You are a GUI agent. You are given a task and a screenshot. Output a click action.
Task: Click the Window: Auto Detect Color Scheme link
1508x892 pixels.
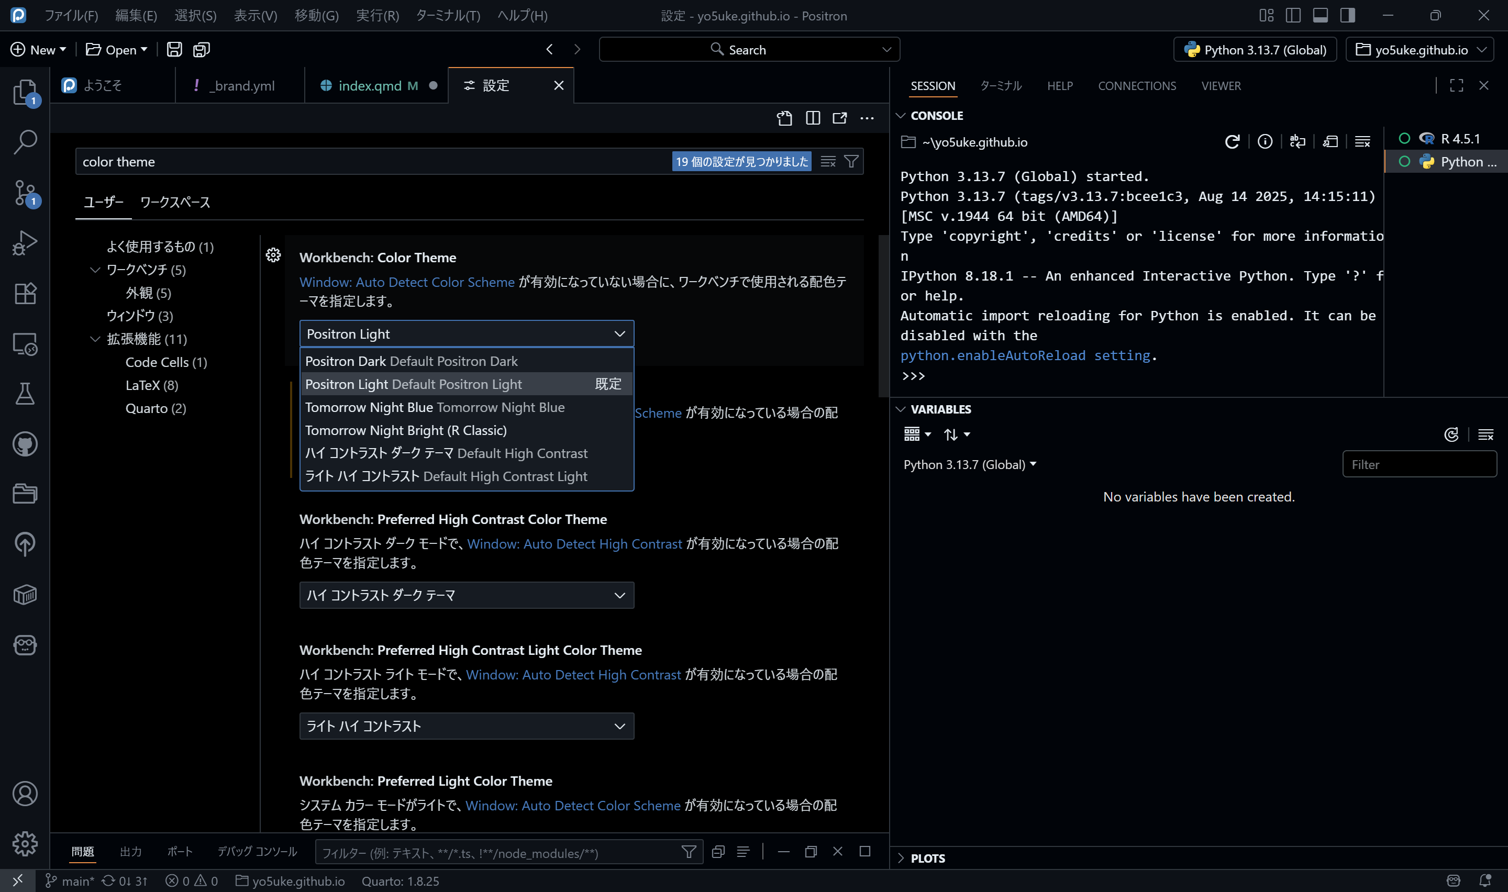pyautogui.click(x=406, y=282)
